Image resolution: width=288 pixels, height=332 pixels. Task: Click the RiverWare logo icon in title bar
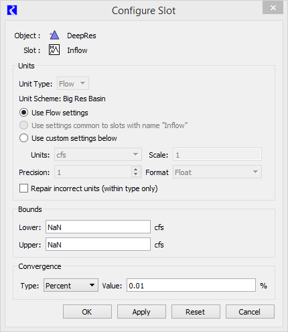pyautogui.click(x=12, y=10)
